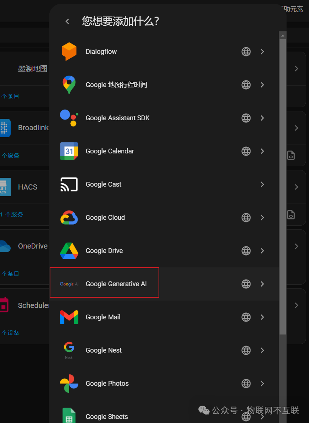The image size is (309, 423).
Task: Click the Google AI logo icon
Action: pyautogui.click(x=69, y=284)
